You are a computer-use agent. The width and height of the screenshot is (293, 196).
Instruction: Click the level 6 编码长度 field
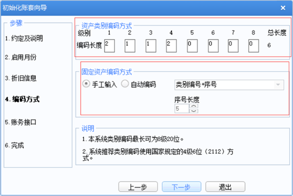pos(213,46)
